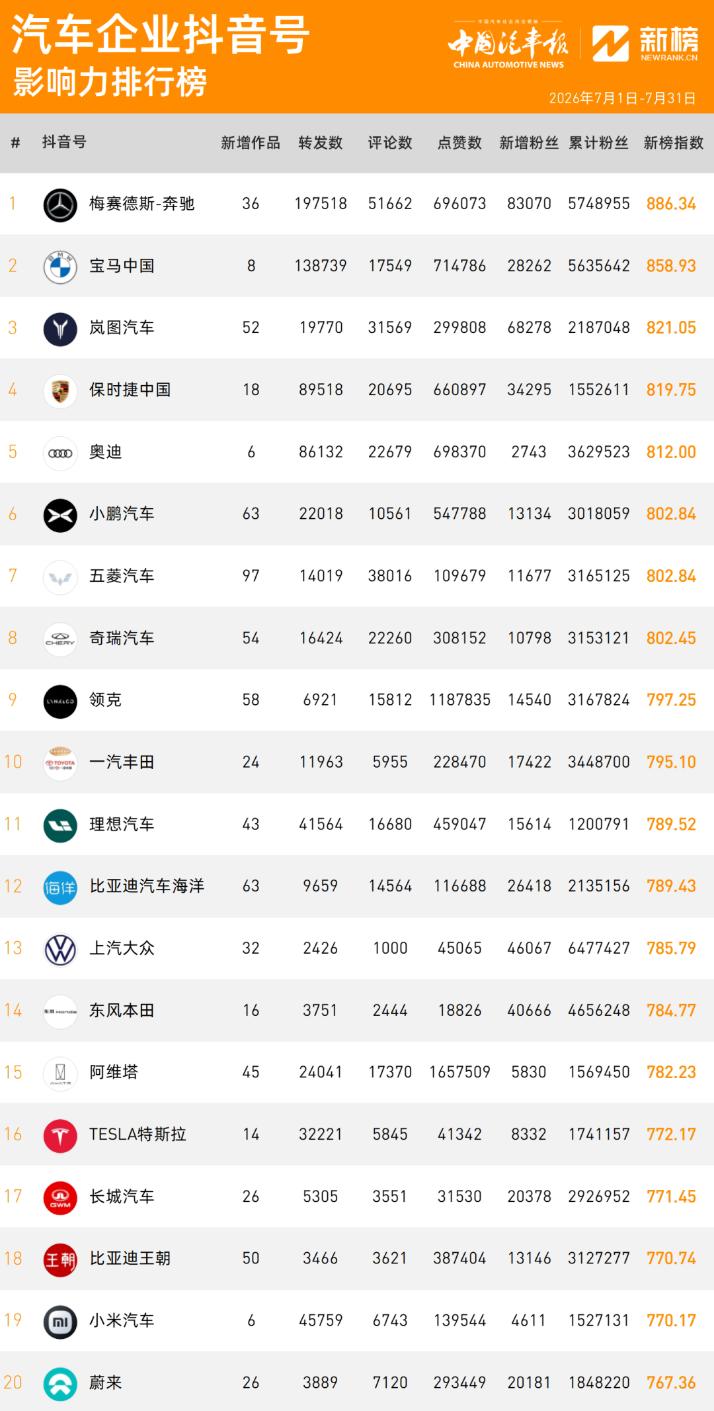Screen dimensions: 714x1411
Task: Click the 五菱汽车 Wuling logo
Action: tap(60, 577)
